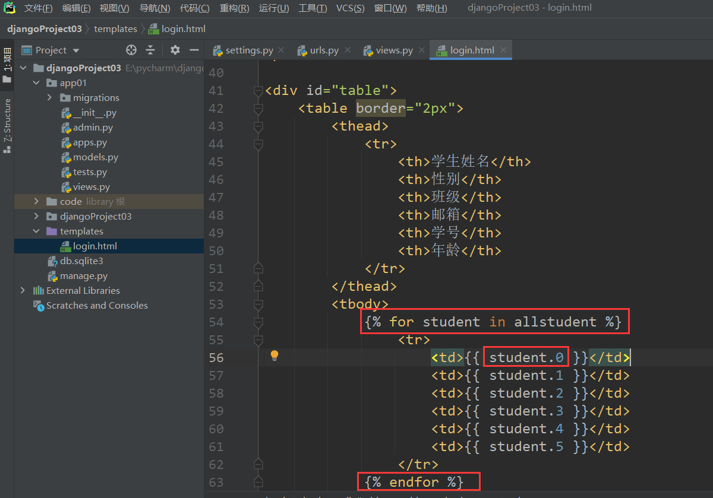Hide the Project panel with minus icon
This screenshot has height=498, width=713.
pos(193,50)
